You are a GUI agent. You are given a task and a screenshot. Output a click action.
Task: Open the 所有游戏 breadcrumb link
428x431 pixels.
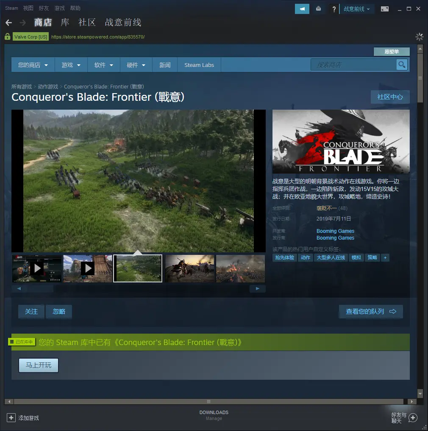pyautogui.click(x=22, y=87)
